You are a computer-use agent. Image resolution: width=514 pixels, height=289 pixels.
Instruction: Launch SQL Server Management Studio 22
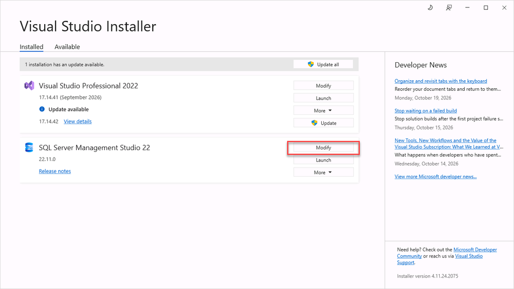point(324,160)
